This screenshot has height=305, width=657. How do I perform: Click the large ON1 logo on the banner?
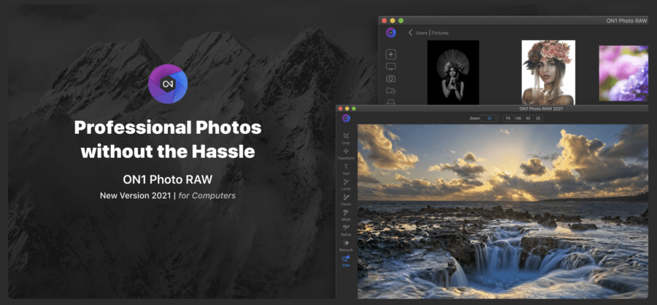(x=168, y=84)
